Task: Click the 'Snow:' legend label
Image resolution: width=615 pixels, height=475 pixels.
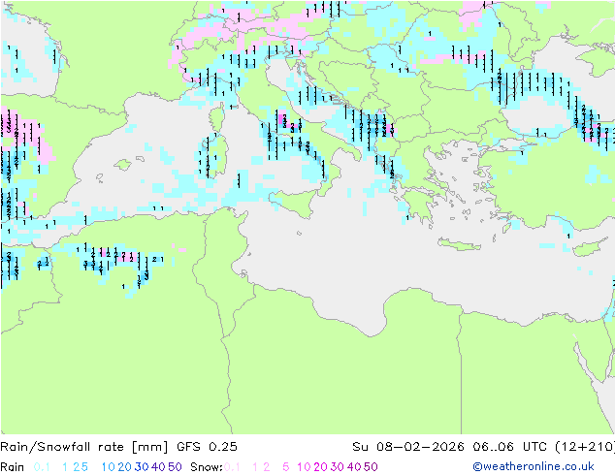Action: click(x=207, y=467)
